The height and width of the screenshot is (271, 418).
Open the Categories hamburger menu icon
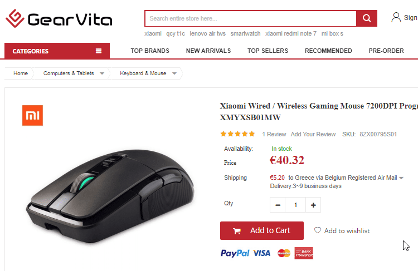point(99,51)
